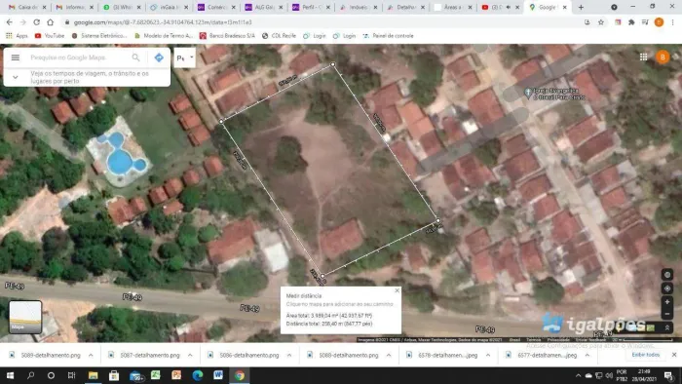682x384 pixels.
Task: Open directions with the blue arrow icon
Action: [159, 58]
